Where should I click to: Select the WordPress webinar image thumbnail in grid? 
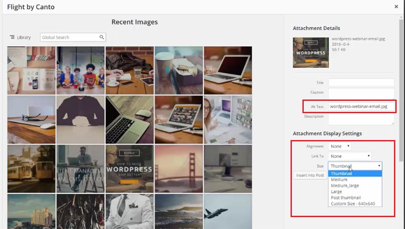point(129,169)
